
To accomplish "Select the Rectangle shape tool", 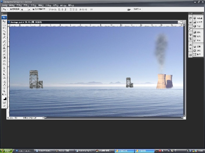I will 4,78.
